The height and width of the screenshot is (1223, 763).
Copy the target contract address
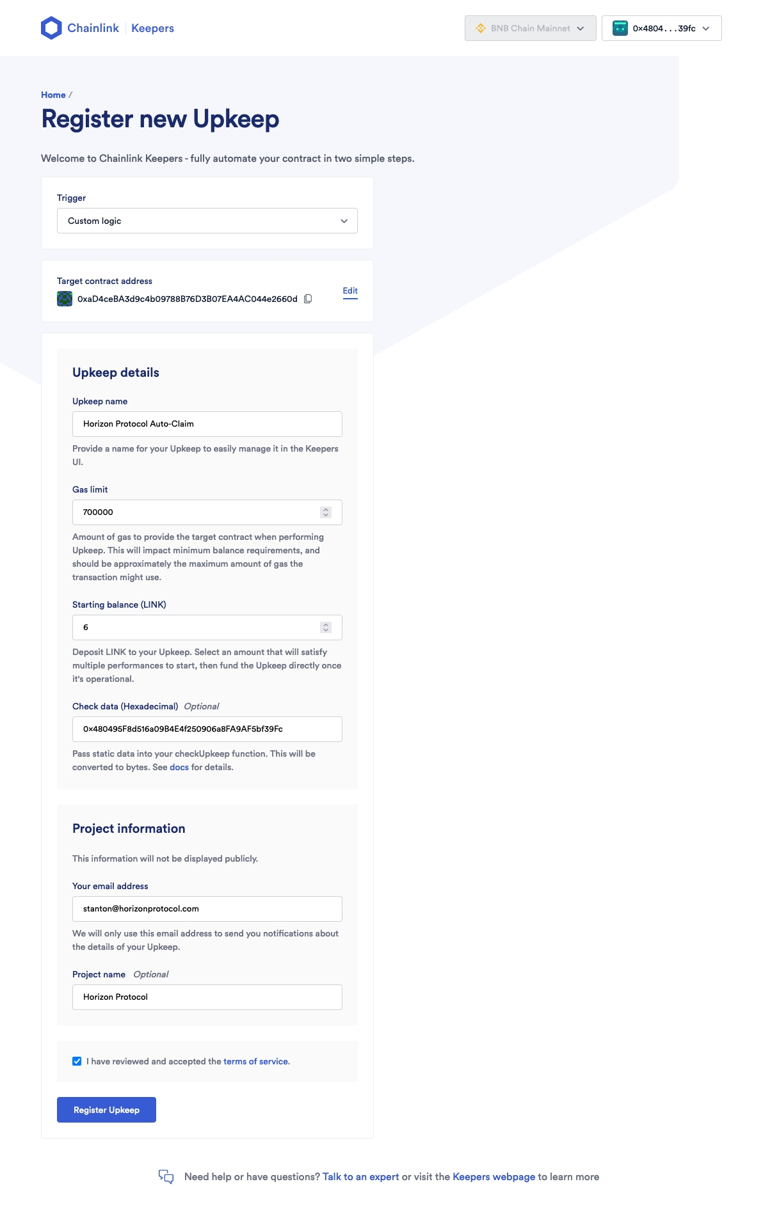(x=308, y=299)
